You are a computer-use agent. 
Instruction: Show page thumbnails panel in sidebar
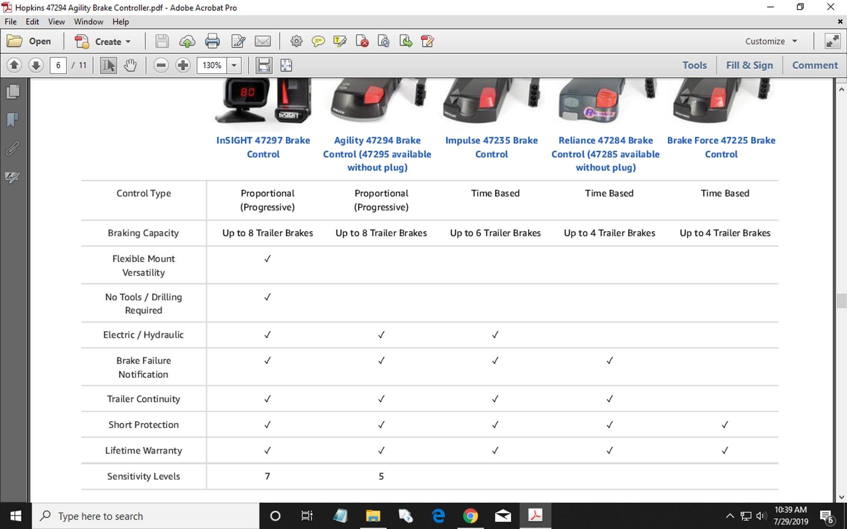coord(13,91)
